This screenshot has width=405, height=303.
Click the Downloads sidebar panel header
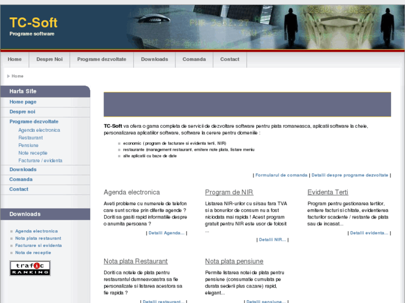[x=45, y=214]
